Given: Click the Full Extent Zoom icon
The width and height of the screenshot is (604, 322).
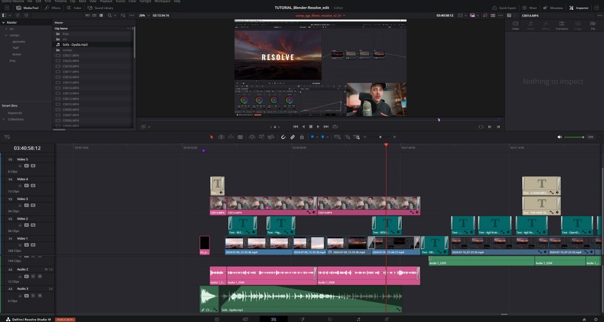Looking at the screenshot, I should pyautogui.click(x=337, y=137).
